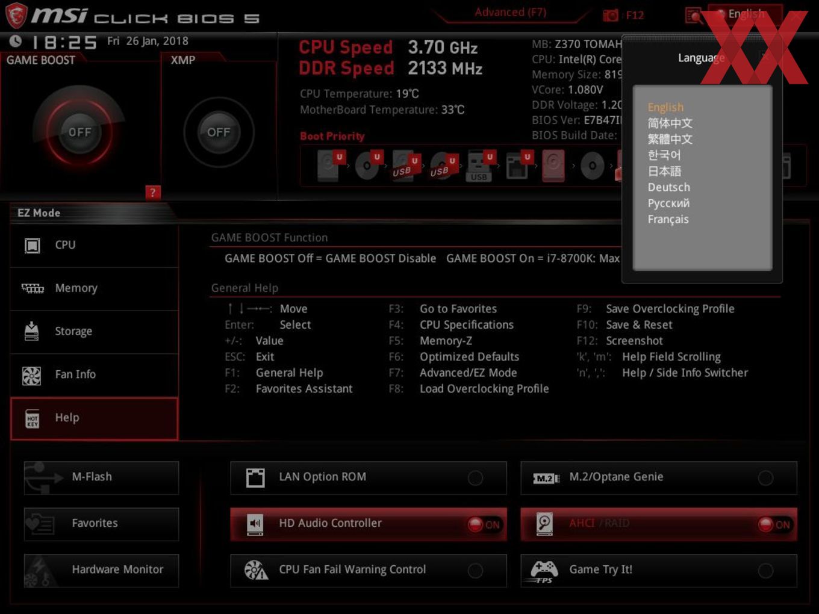Click the CPU Specifications help entry
Viewport: 819px width, 614px height.
[467, 325]
